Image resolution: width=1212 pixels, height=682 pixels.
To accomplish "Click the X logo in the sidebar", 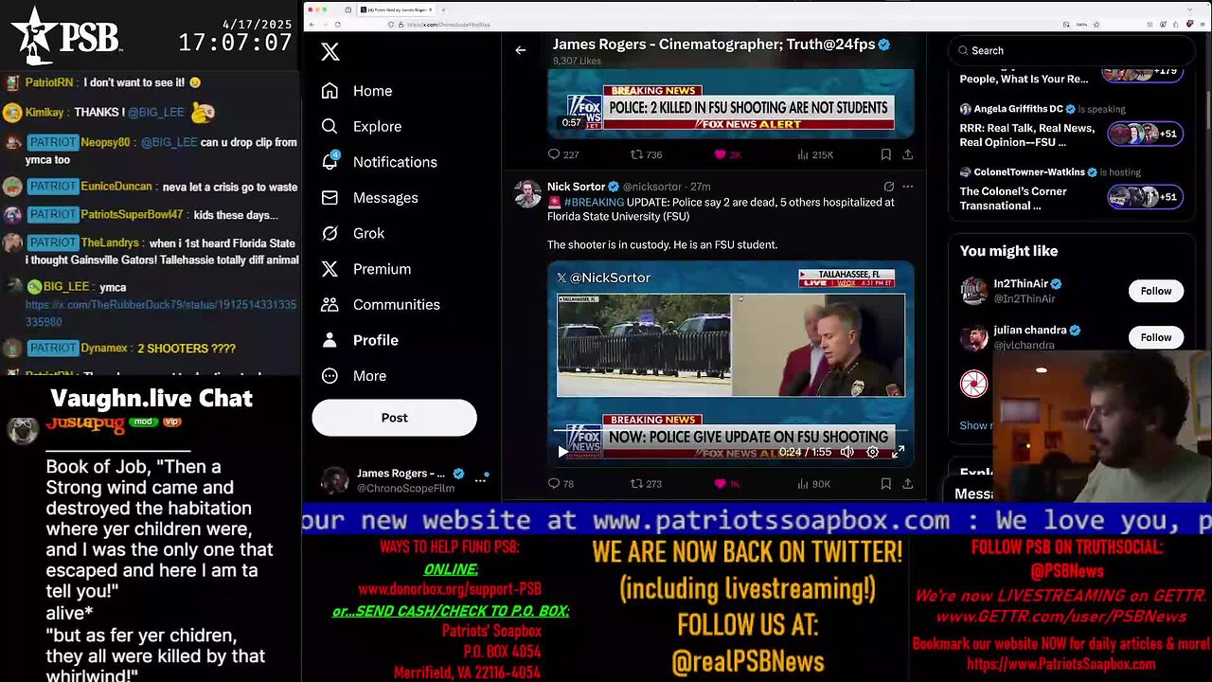I will click(x=330, y=51).
